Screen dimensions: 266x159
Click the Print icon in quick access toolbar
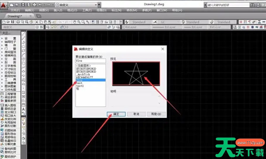pyautogui.click(x=34, y=5)
